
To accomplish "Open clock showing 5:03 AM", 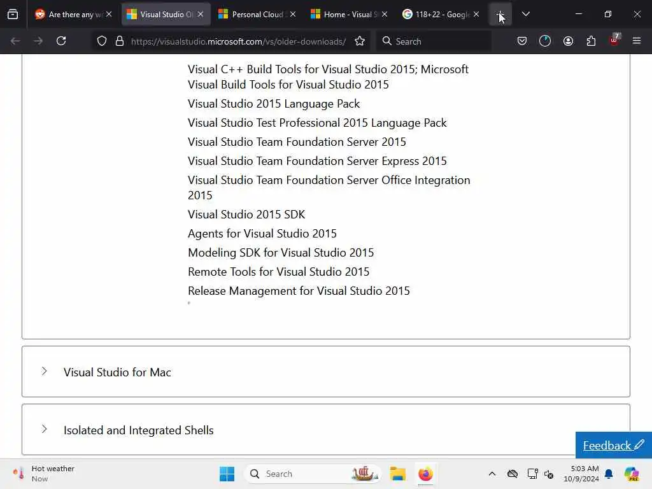I will [x=581, y=474].
